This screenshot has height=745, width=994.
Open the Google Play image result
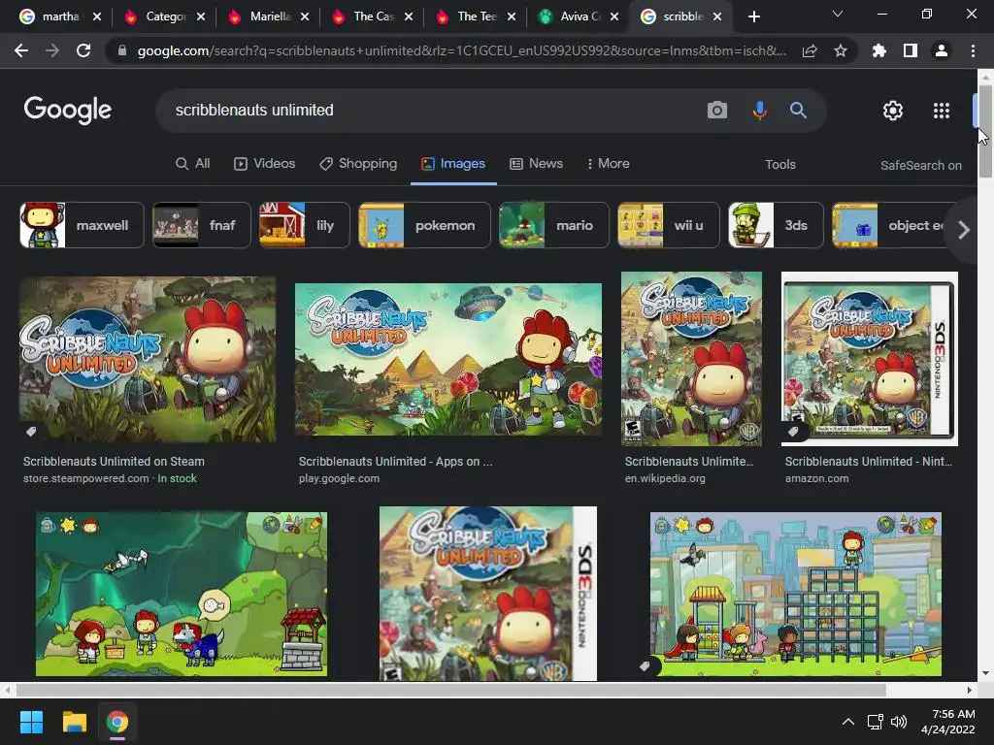click(448, 359)
